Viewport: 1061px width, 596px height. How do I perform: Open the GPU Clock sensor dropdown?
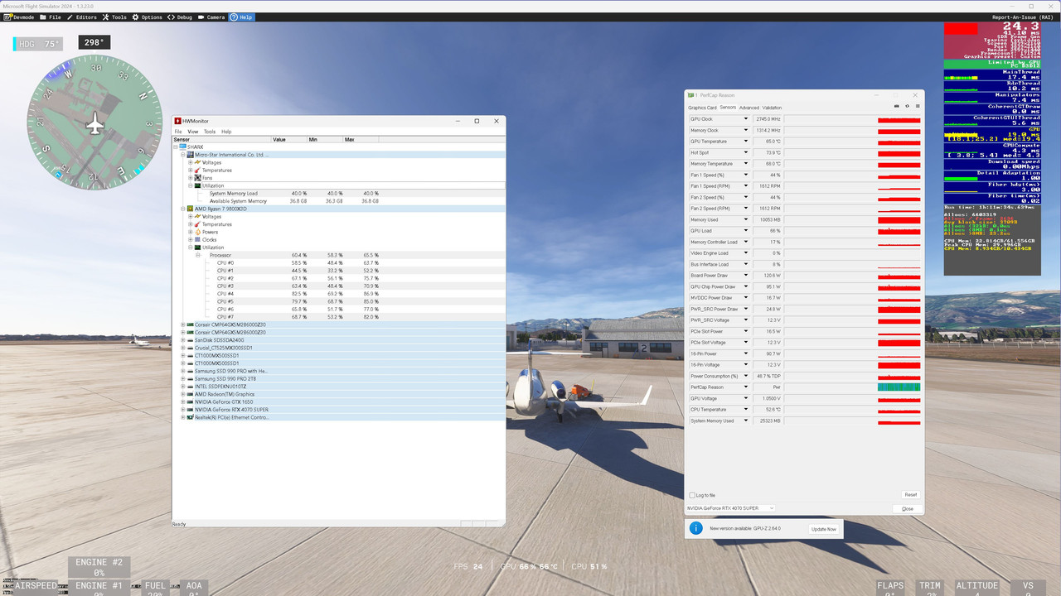coord(746,119)
